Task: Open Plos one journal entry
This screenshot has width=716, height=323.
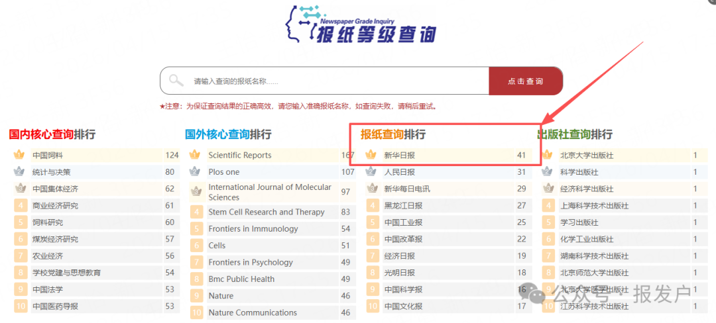Action: pyautogui.click(x=224, y=172)
